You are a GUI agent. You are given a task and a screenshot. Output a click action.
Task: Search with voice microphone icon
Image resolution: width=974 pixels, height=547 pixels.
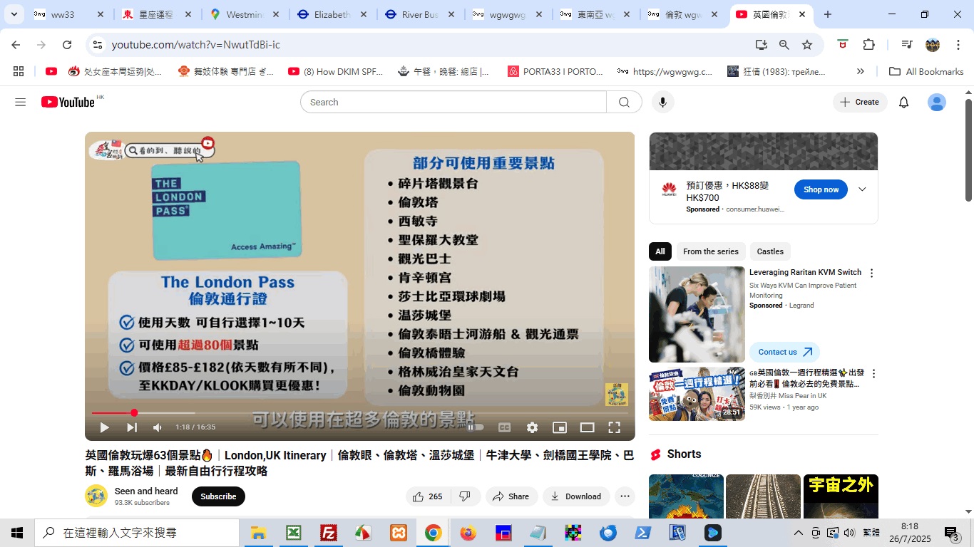tap(662, 103)
